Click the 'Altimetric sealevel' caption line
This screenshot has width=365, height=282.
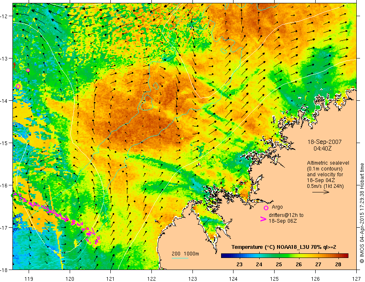click(x=328, y=163)
